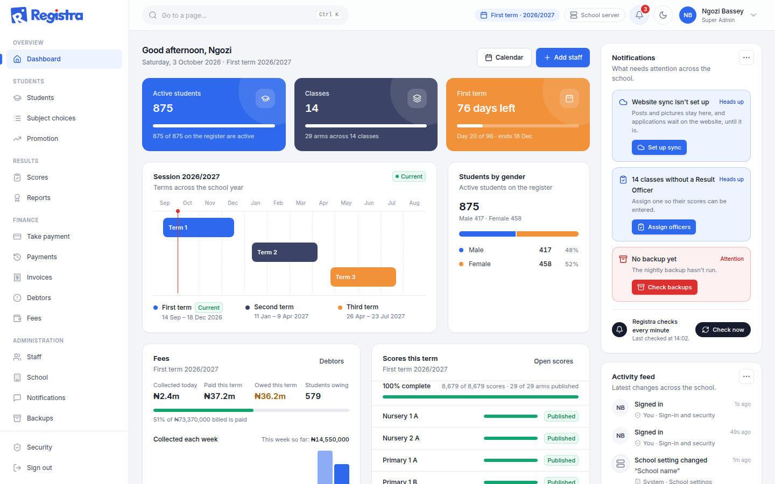Expand the Ngozi Bassey account menu chevron
This screenshot has width=775, height=484.
click(753, 15)
